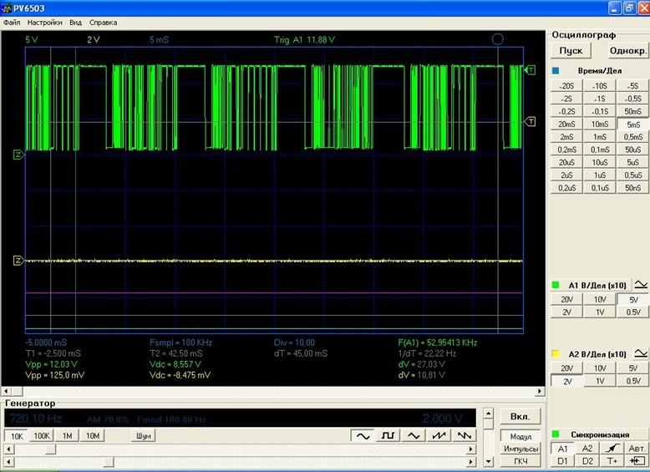650x472 pixels.
Task: Click the blue square next to Время/Дел
Action: click(556, 71)
